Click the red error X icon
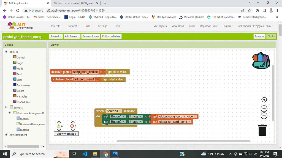 tap(72, 126)
